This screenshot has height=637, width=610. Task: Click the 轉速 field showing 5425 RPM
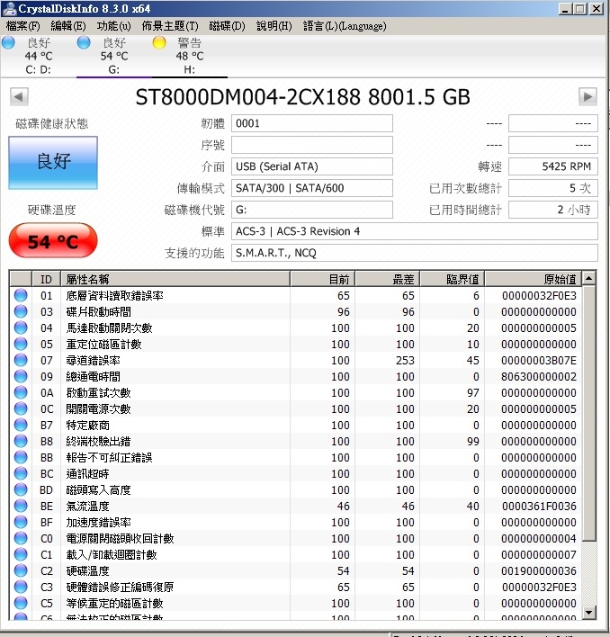click(553, 166)
